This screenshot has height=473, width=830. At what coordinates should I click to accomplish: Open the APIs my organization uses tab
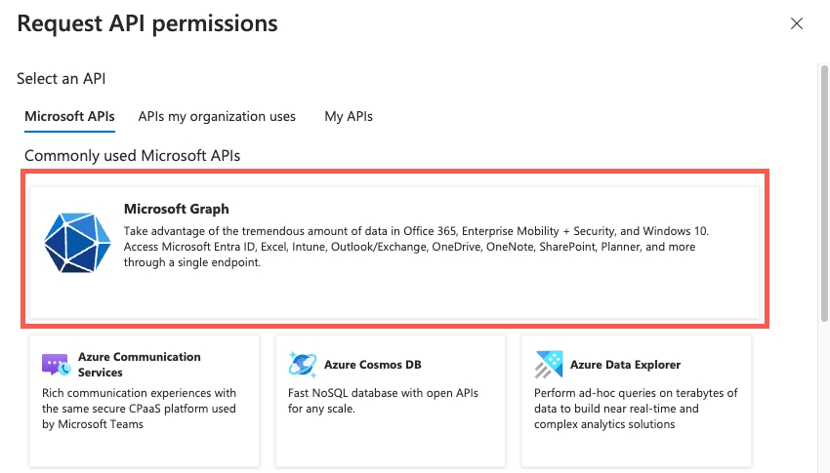point(217,116)
